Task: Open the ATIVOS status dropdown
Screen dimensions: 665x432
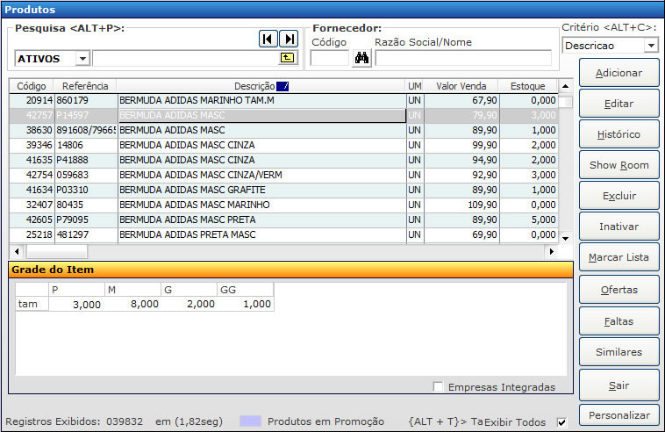Action: tap(82, 59)
